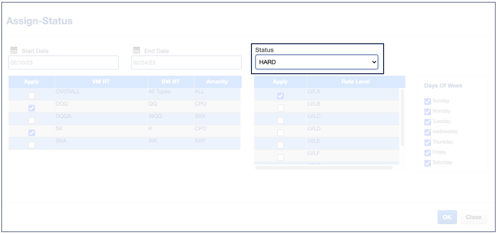Open the Status dropdown showing HARD

[317, 62]
